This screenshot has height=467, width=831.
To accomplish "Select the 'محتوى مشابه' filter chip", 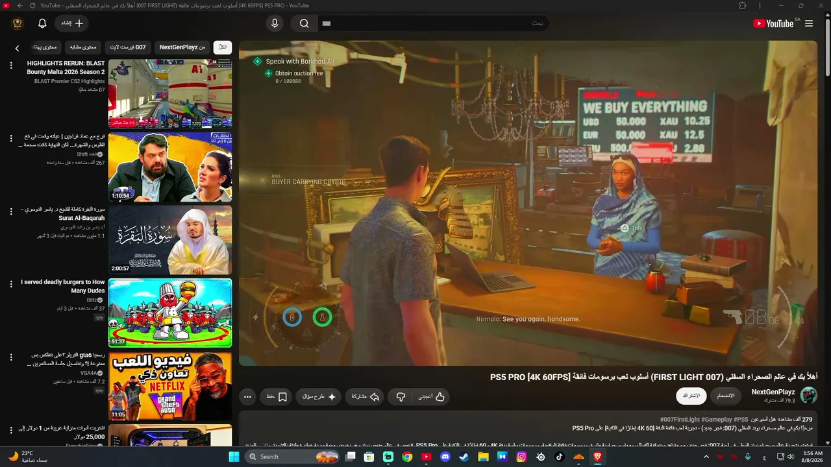I will [82, 47].
